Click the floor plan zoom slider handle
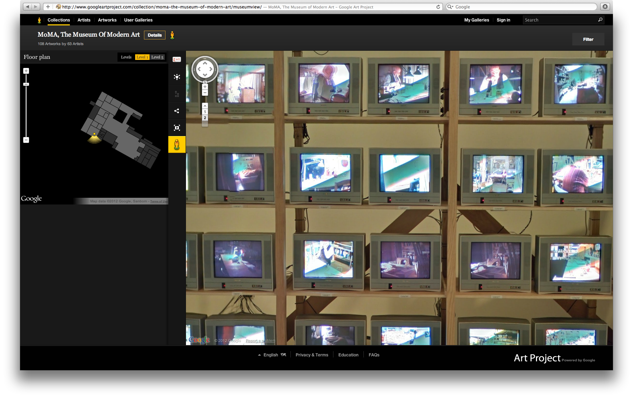The image size is (633, 398). coord(26,84)
